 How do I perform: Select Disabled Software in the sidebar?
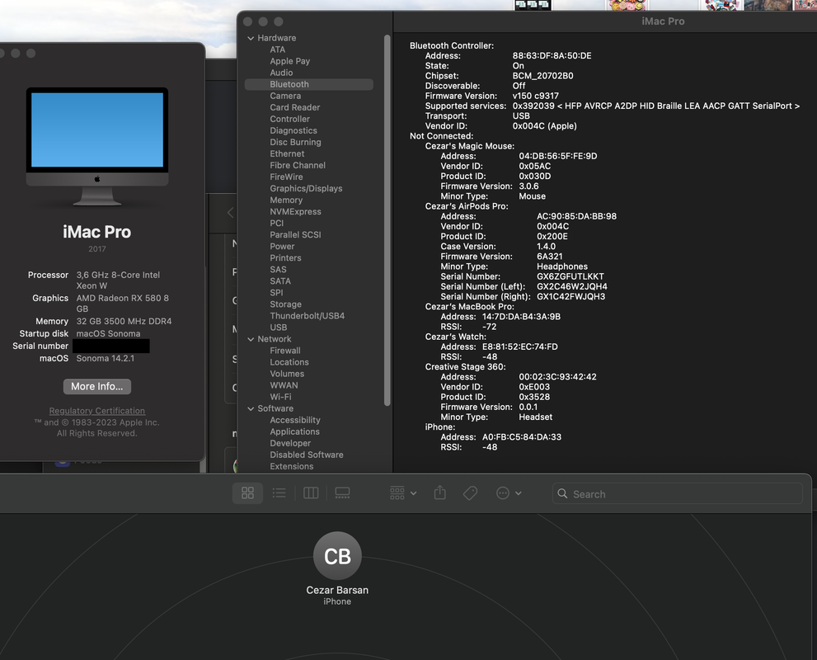pos(307,455)
